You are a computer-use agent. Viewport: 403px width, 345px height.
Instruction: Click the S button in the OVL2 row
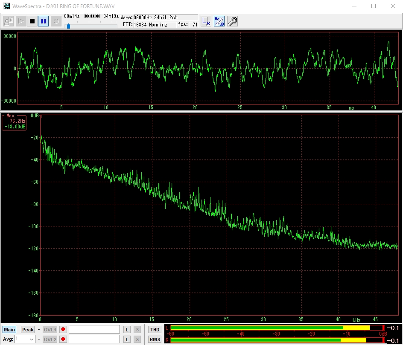coord(137,339)
